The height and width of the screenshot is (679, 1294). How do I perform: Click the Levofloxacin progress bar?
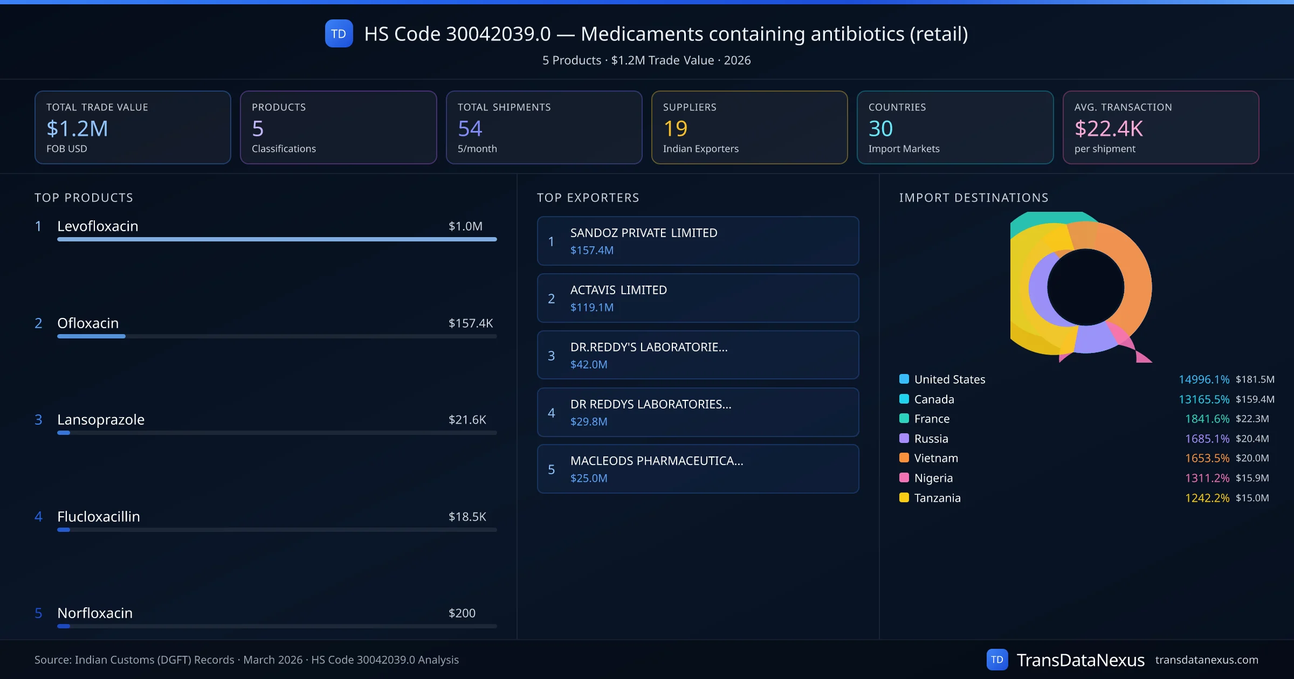click(x=277, y=239)
